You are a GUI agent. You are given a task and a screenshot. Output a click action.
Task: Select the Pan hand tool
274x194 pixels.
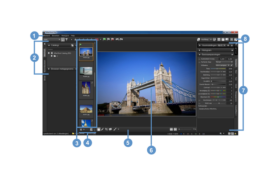click(x=99, y=129)
